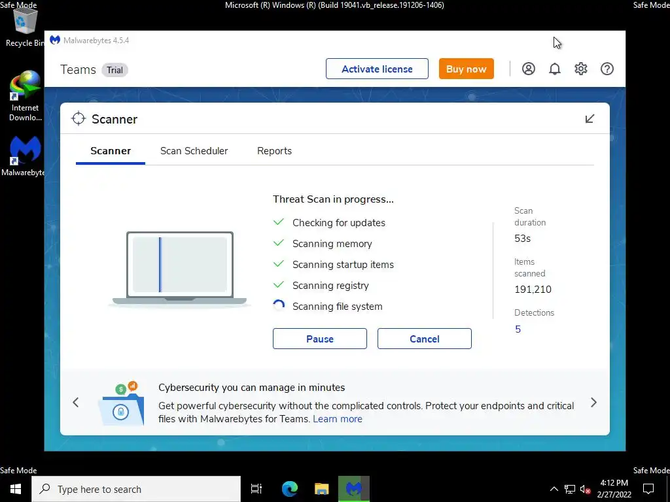Switch to the Reports tab
Screen dimensions: 670x502
pyautogui.click(x=274, y=151)
